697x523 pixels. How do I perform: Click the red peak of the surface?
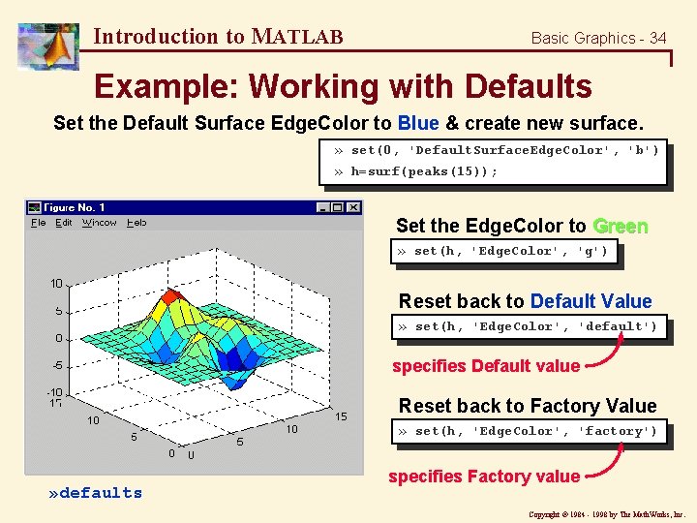coord(172,295)
